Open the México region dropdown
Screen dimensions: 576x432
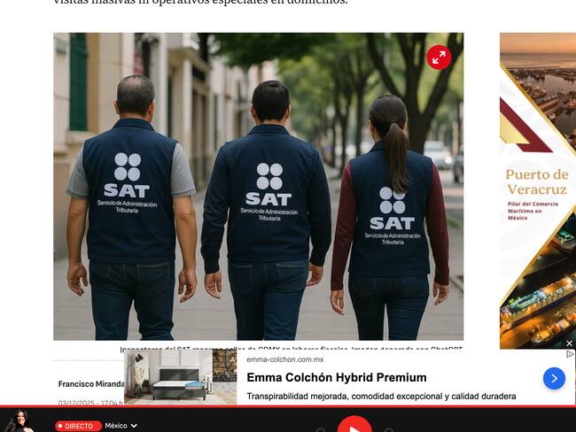(x=121, y=426)
